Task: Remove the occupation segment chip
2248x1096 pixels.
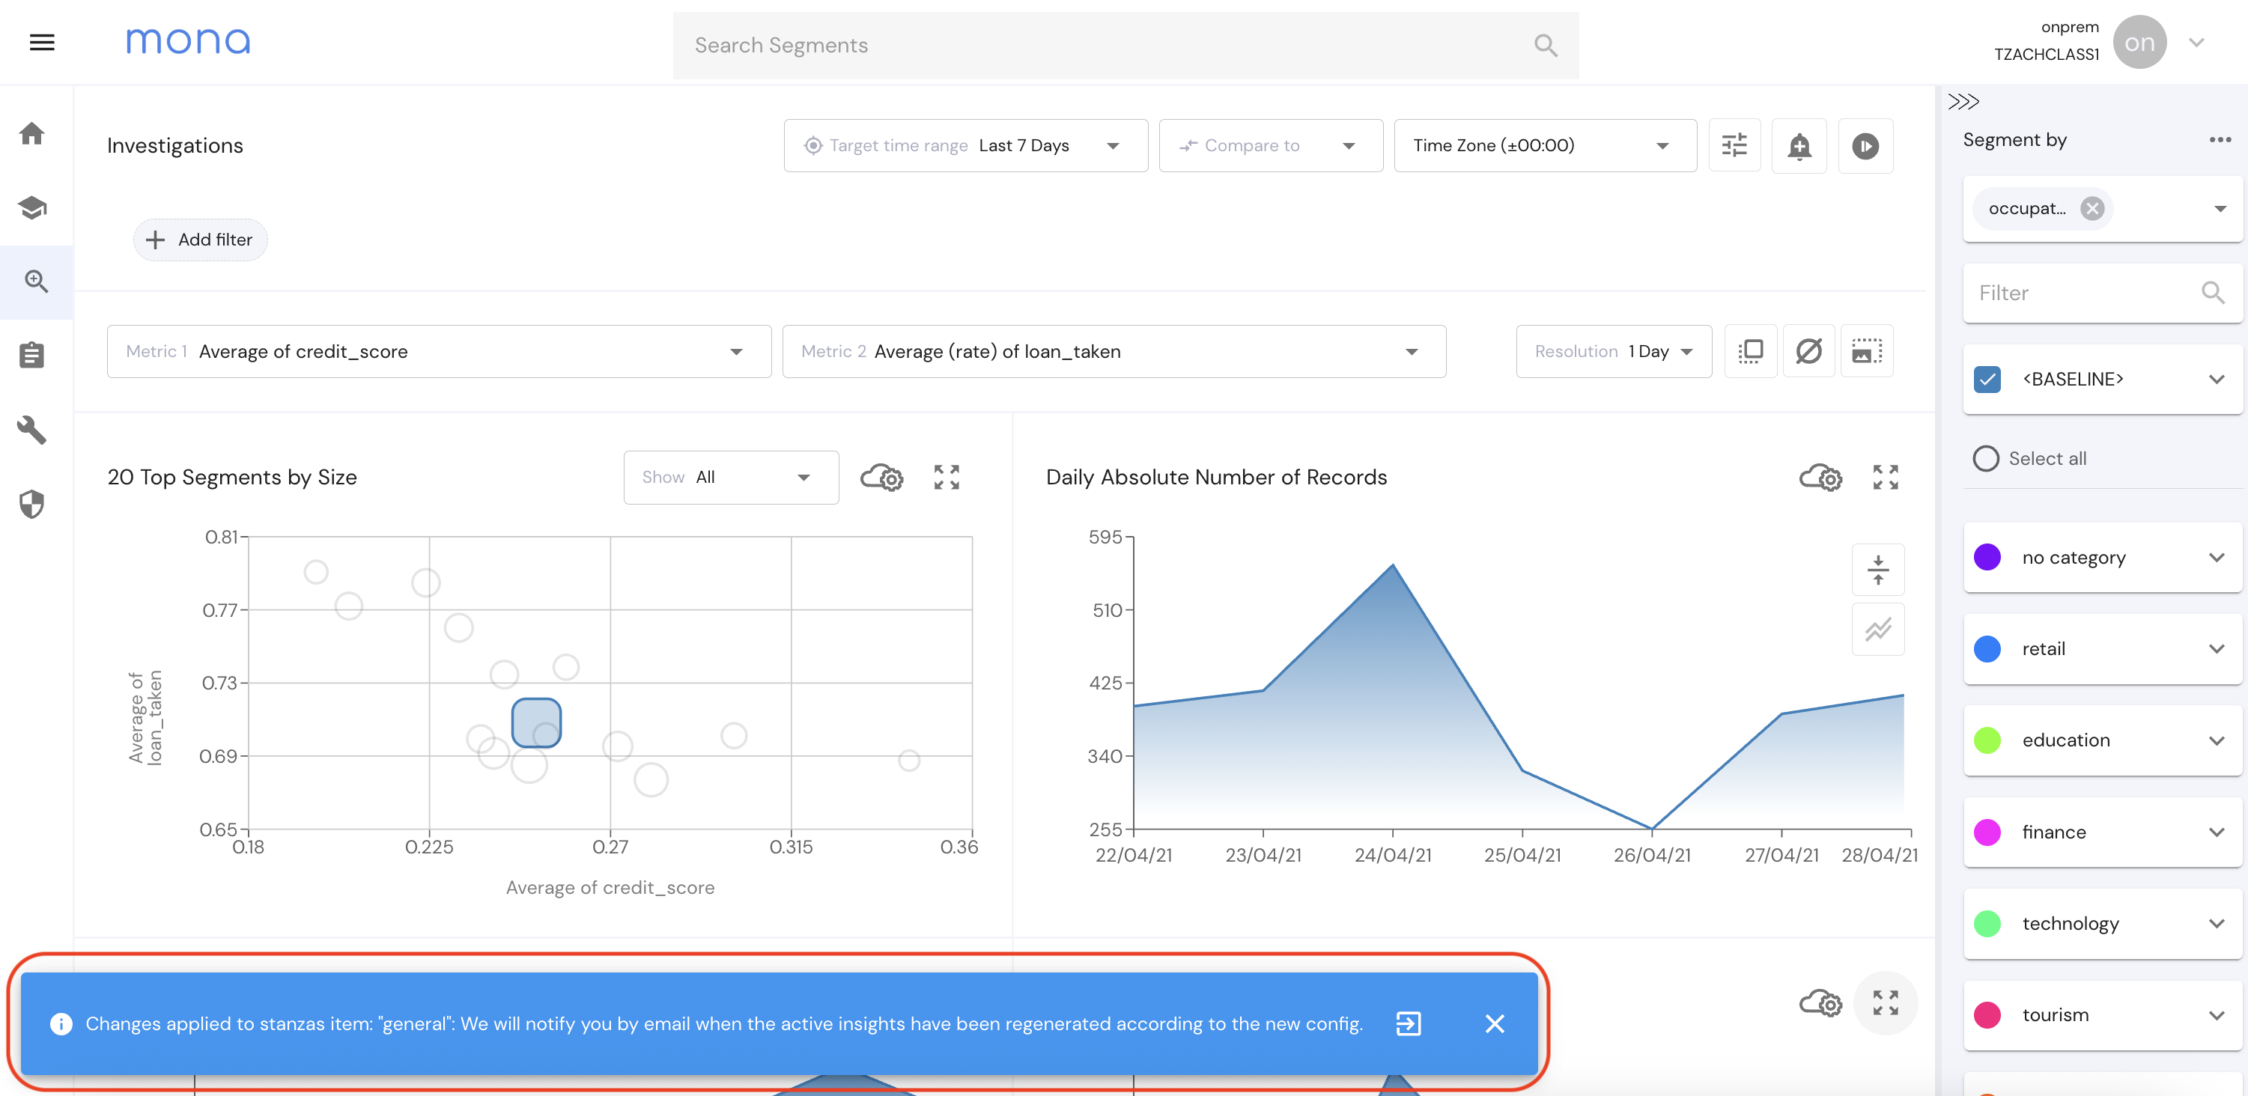Action: 2091,209
